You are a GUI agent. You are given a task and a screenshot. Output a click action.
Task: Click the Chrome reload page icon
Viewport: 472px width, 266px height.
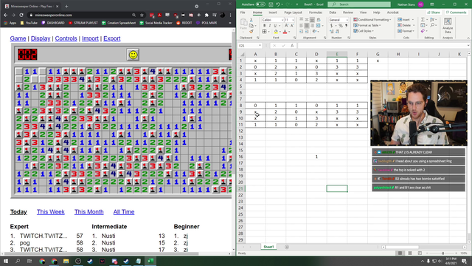pyautogui.click(x=21, y=15)
